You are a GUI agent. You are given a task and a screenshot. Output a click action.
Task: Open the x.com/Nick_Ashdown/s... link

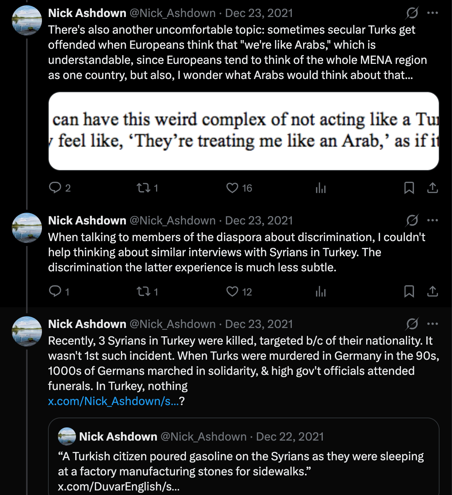(113, 401)
